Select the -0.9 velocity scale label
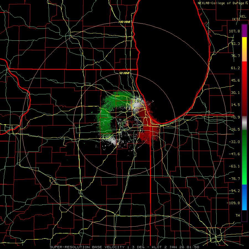Viewport: 249px width, 249px height. pos(235,117)
